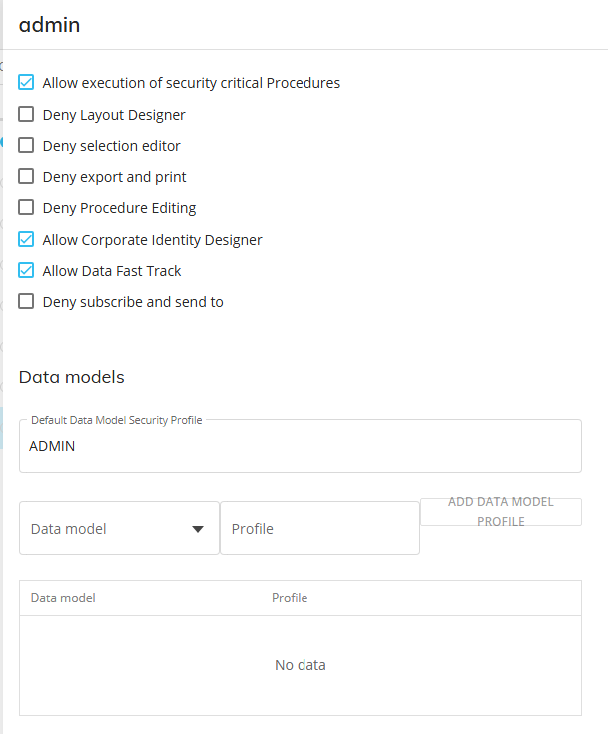Open the Data model combo box
This screenshot has width=608, height=734.
click(110, 529)
